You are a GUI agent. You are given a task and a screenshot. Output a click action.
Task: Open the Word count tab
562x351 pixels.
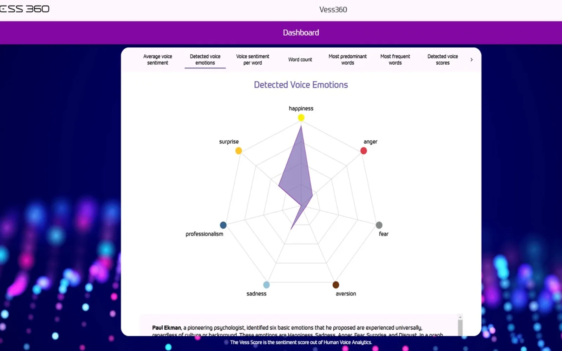coord(300,60)
